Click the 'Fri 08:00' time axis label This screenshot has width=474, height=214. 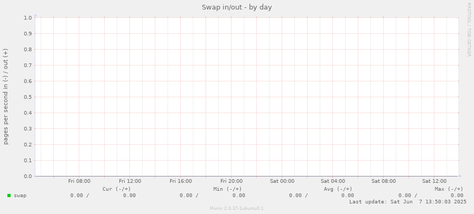tap(79, 181)
